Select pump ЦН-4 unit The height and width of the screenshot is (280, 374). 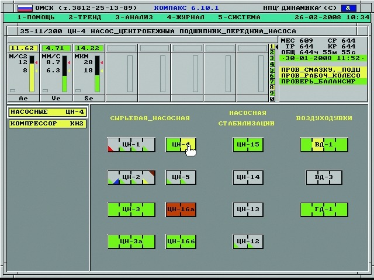[181, 145]
